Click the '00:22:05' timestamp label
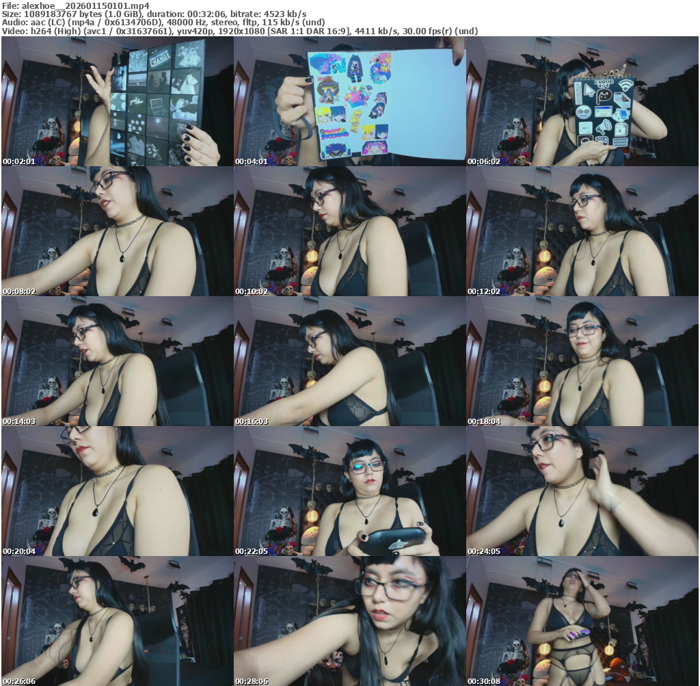Image resolution: width=700 pixels, height=686 pixels. (252, 551)
